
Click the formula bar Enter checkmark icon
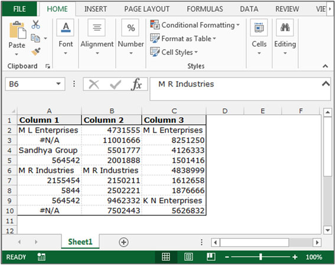pyautogui.click(x=115, y=85)
